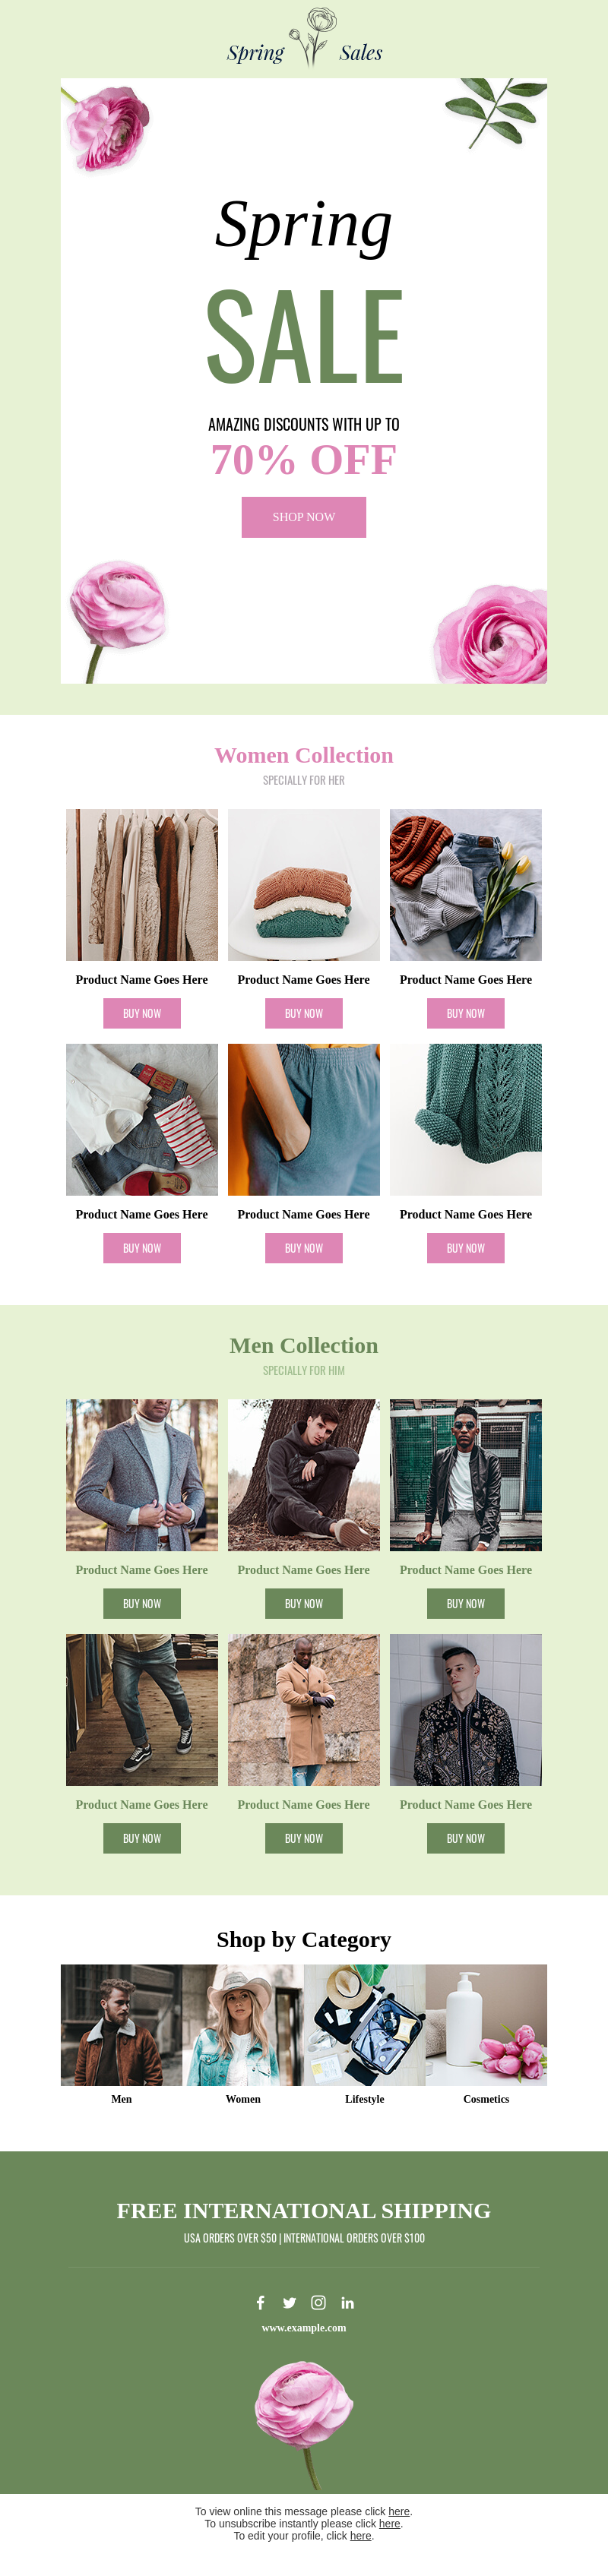Open the LinkedIn social icon
Screen dimensions: 608x2576
point(347,2302)
